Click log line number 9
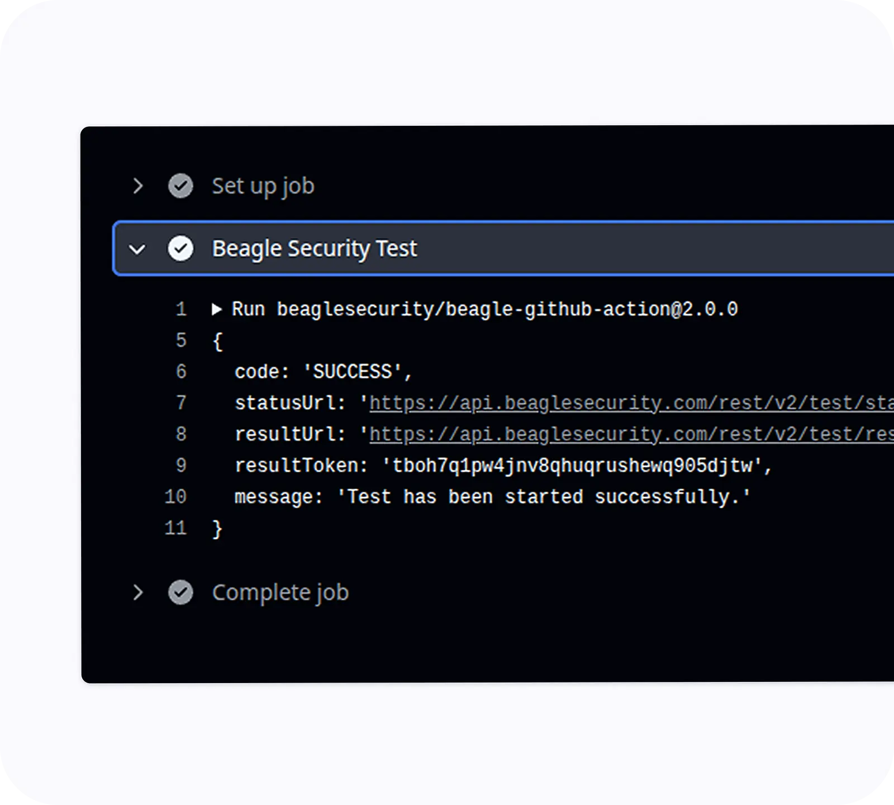 pyautogui.click(x=181, y=466)
